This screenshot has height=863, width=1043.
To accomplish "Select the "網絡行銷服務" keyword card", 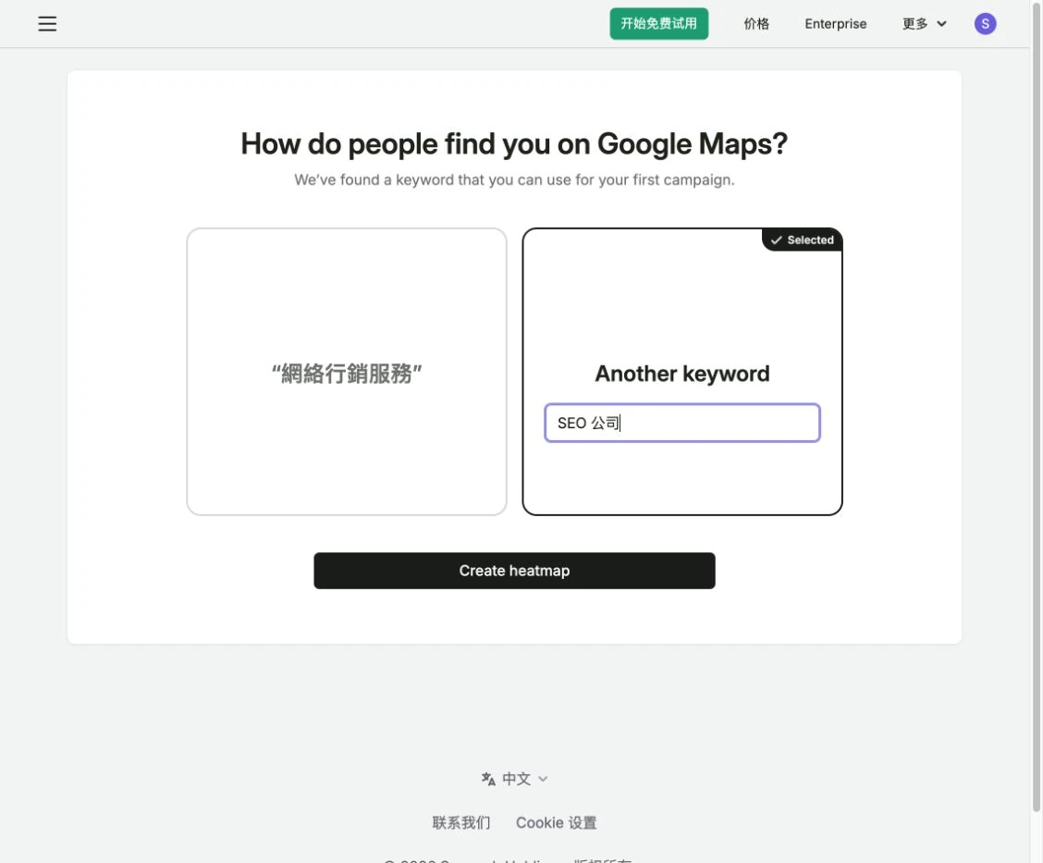I will pyautogui.click(x=347, y=371).
